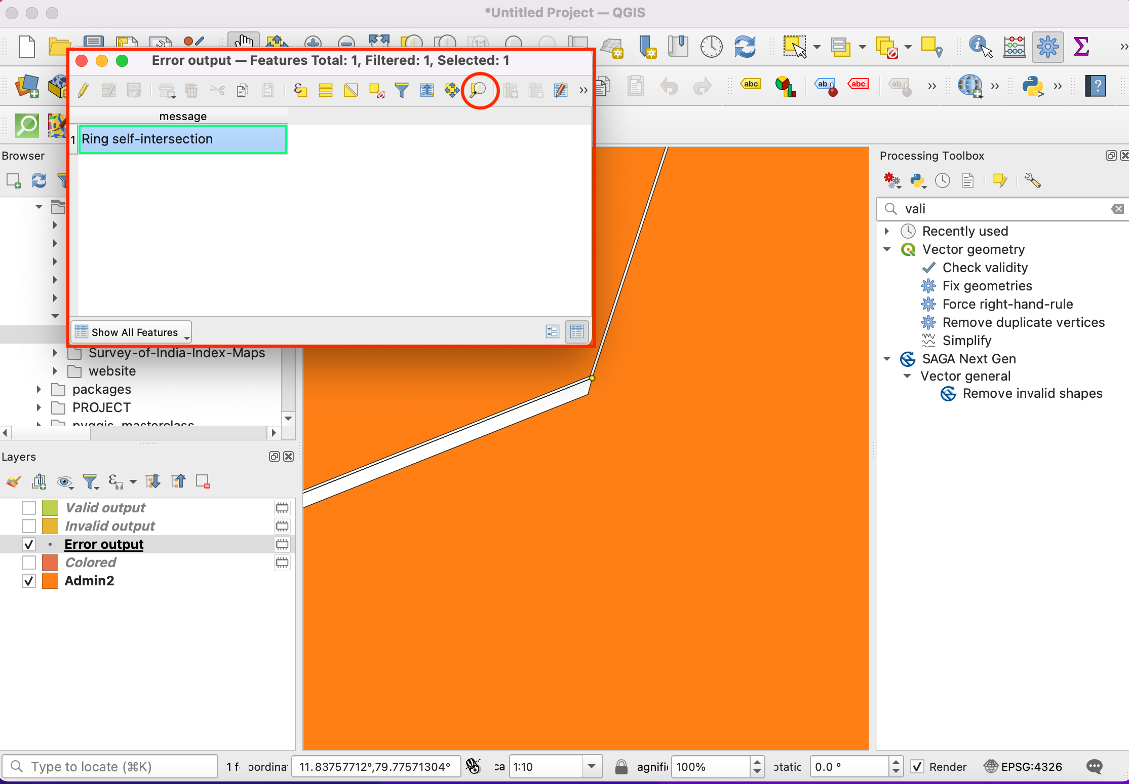Open the Processing Toolbox options wrench
The height and width of the screenshot is (784, 1129).
click(1032, 181)
